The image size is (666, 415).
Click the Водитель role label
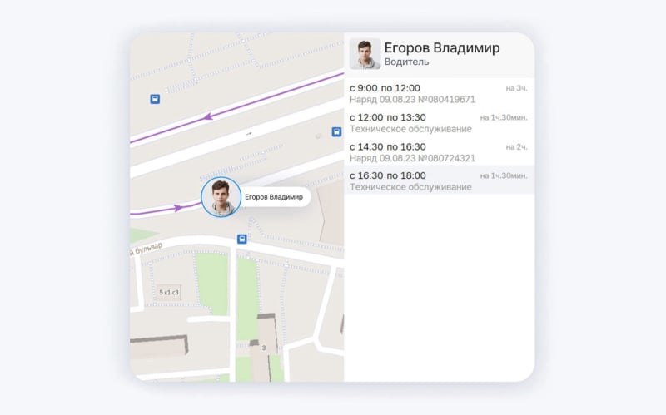click(406, 62)
